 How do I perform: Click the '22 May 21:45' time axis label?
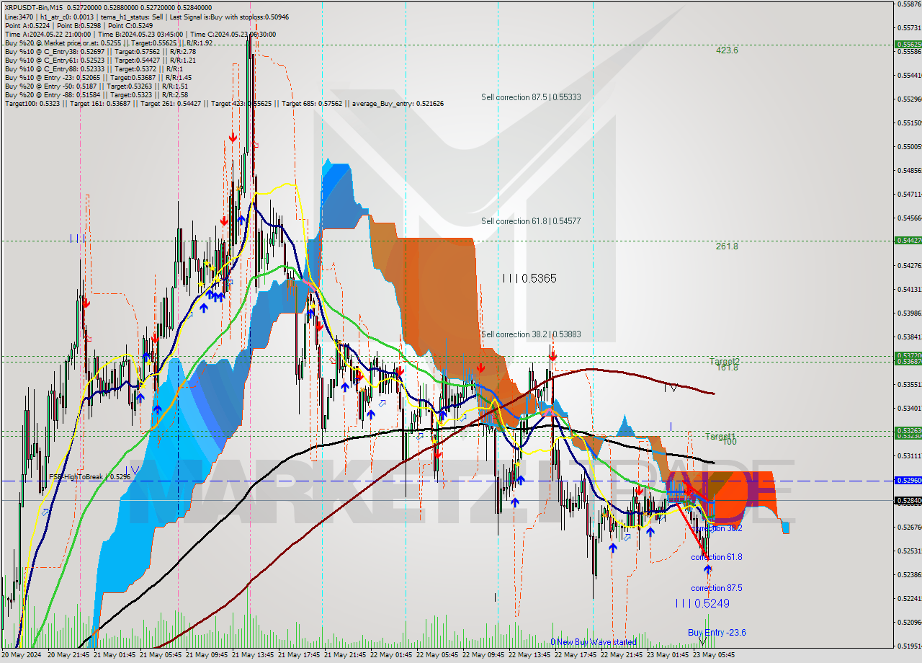click(622, 655)
